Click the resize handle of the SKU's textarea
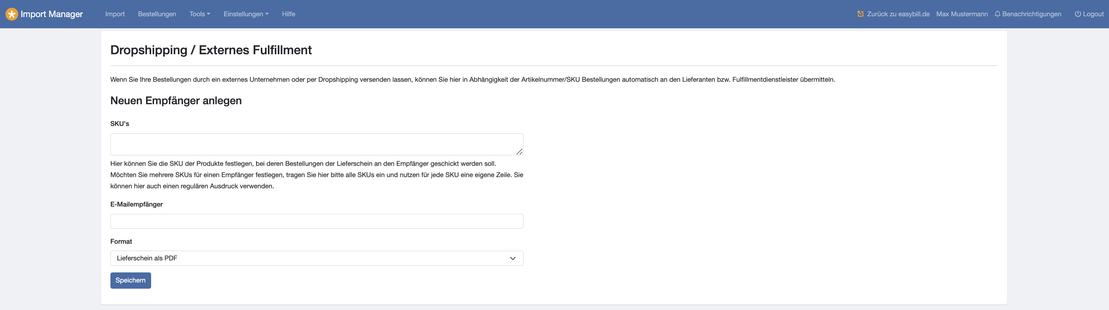This screenshot has height=310, width=1109. [x=519, y=152]
